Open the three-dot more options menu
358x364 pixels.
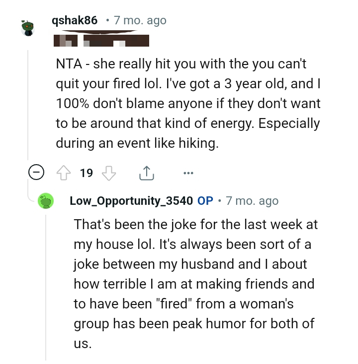point(187,173)
